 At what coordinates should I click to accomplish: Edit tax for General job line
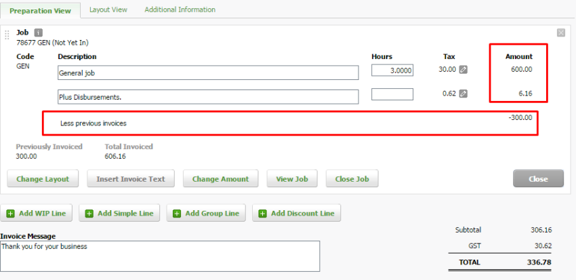pyautogui.click(x=464, y=69)
